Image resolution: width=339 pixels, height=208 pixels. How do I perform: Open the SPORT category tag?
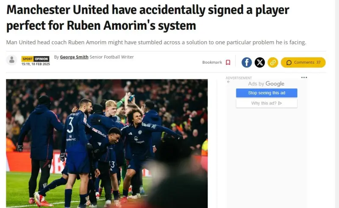(28, 59)
